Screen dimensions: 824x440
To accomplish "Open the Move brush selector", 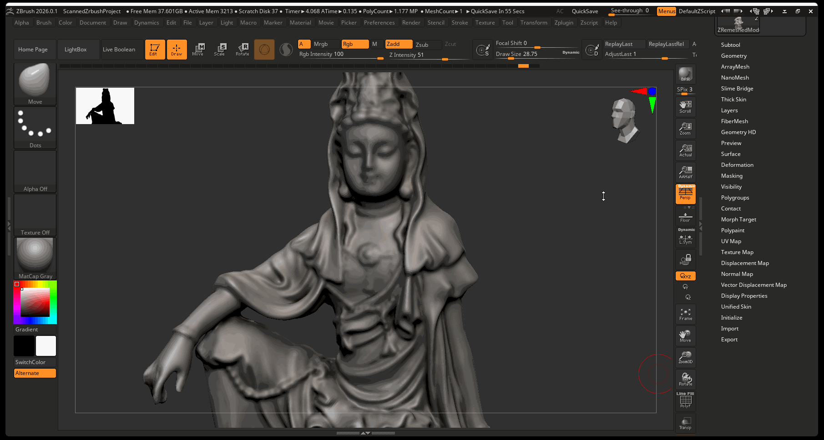I will pyautogui.click(x=35, y=84).
